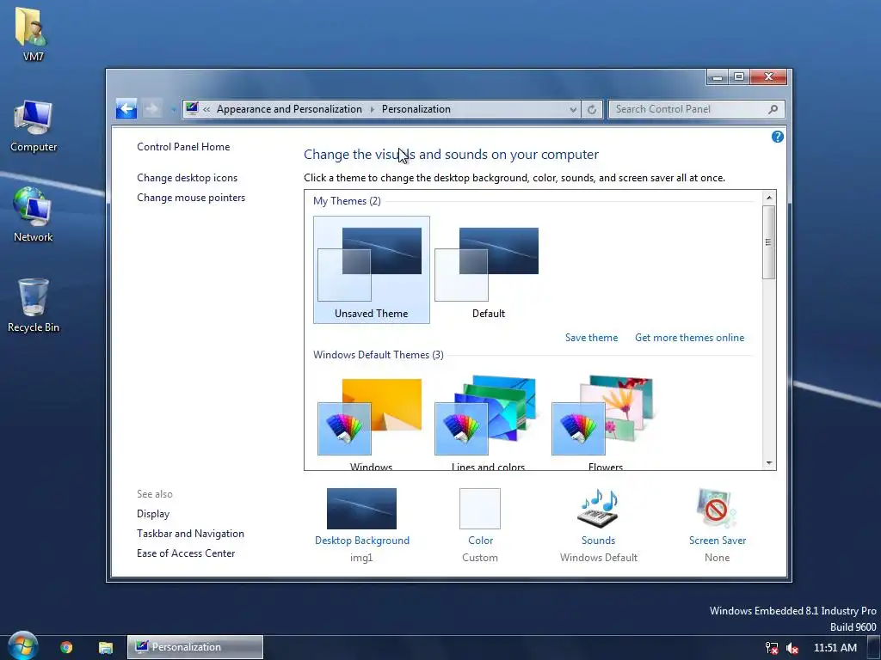Minimize the Personalization window
Screen dimensions: 881x660
[x=718, y=76]
